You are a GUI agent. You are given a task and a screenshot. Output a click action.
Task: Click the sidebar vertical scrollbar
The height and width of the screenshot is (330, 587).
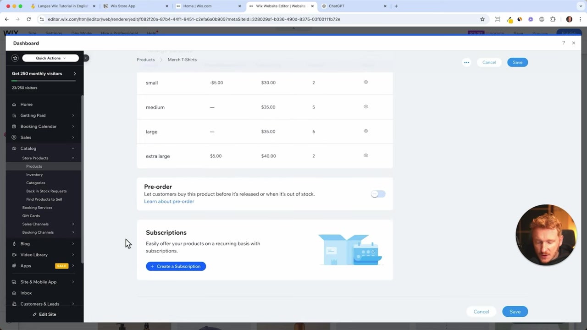[83, 179]
